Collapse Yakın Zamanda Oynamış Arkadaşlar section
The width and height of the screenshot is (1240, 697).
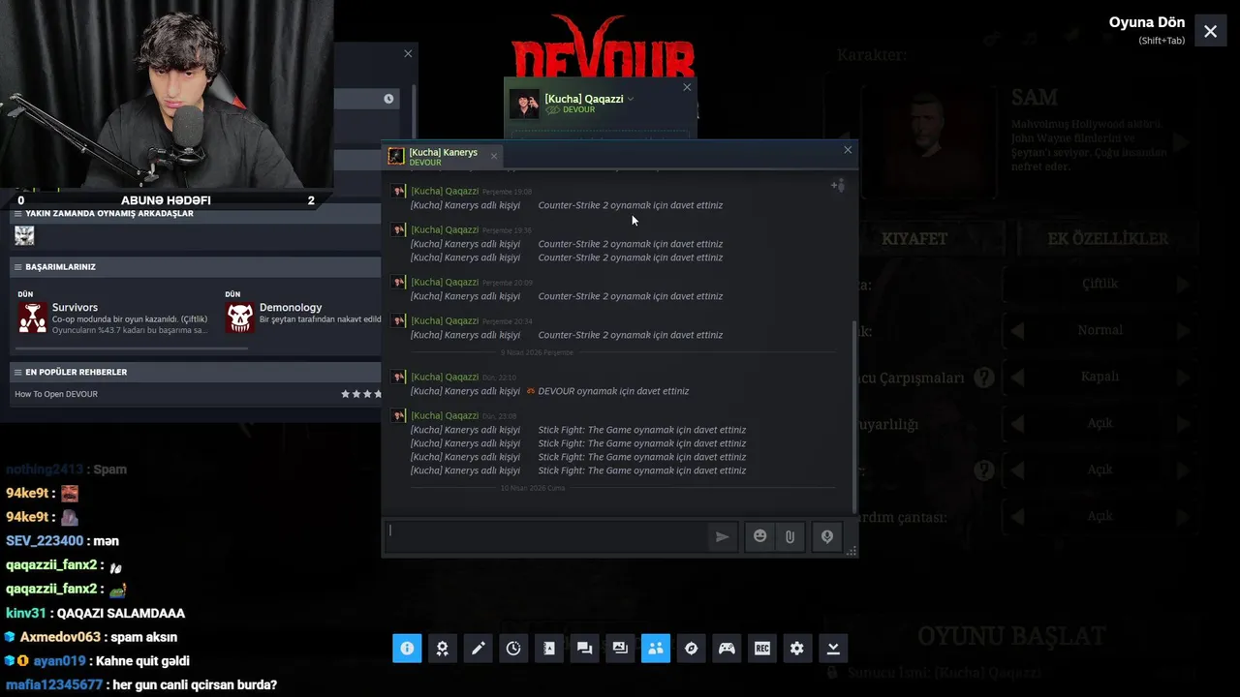196,213
